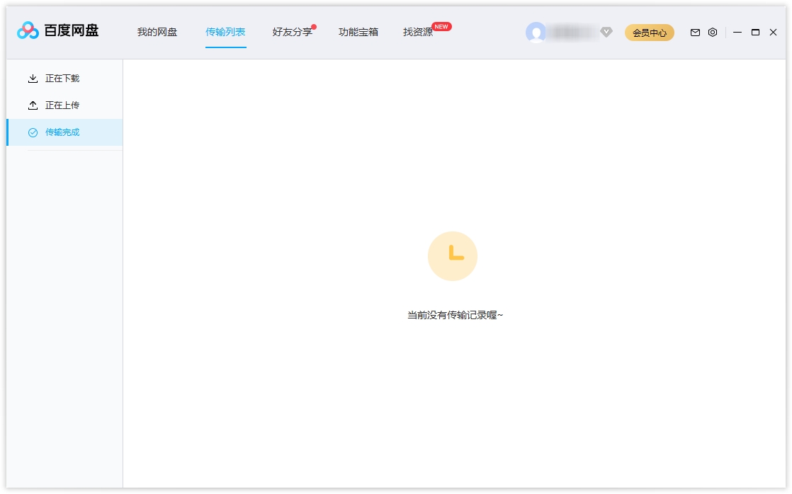Viewport: 792px width, 494px height.
Task: Select 正在下载 in the sidebar
Action: (62, 79)
